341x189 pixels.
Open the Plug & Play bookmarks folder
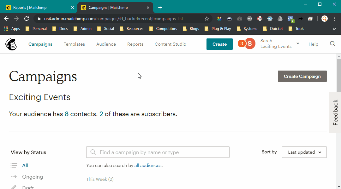pos(218,29)
